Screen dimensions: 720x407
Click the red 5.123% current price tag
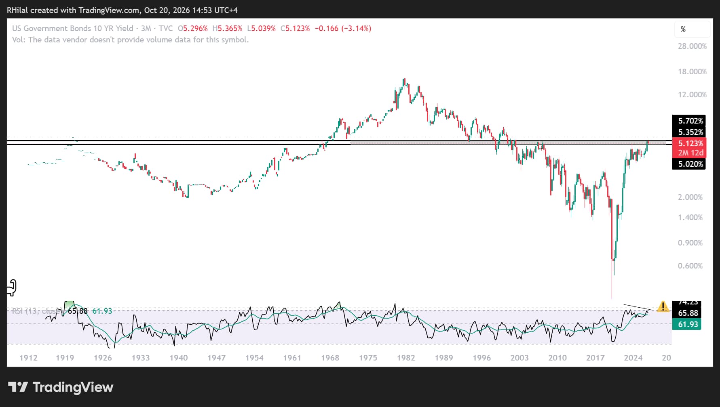[689, 143]
